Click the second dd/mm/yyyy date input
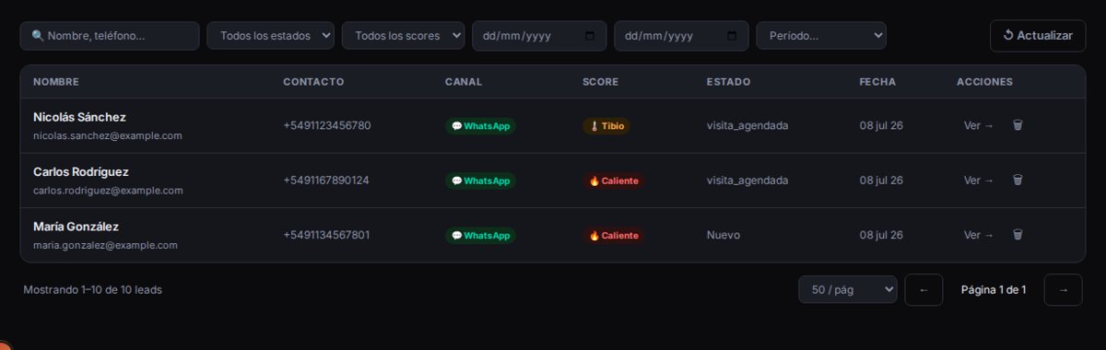The height and width of the screenshot is (350, 1106). click(681, 36)
